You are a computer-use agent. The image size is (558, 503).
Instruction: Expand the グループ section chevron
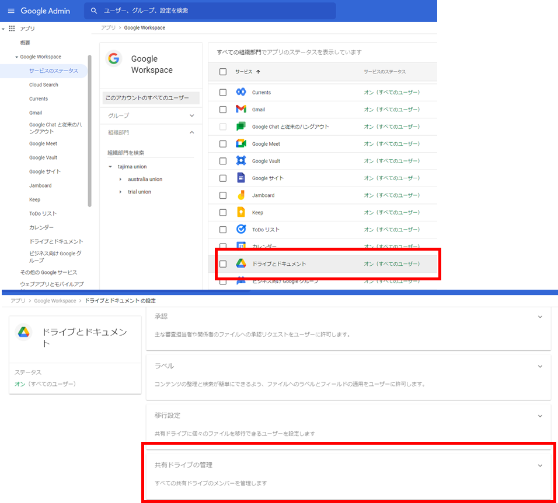coord(192,115)
